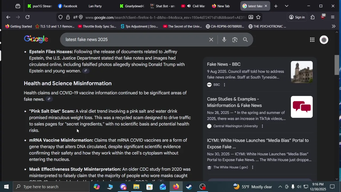This screenshot has height=192, width=341.
Task: Open tracking protection shield panel
Action: point(60,17)
